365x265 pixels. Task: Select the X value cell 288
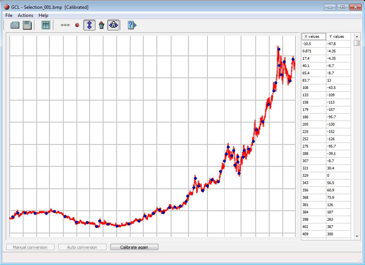click(314, 154)
